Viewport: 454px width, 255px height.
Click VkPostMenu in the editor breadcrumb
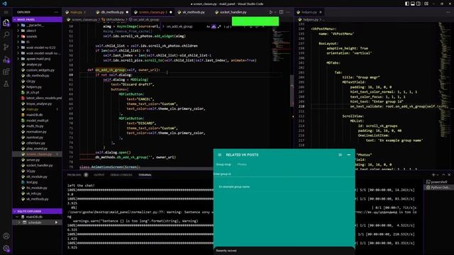(x=115, y=20)
